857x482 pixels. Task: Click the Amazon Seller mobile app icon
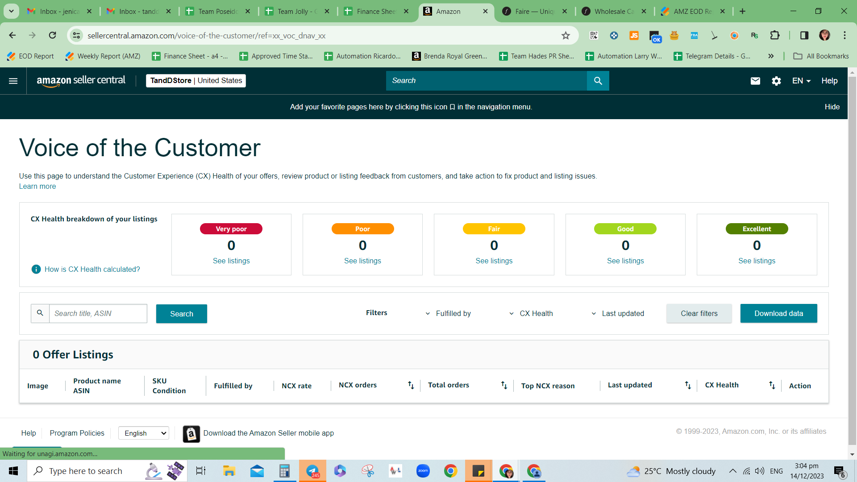click(x=191, y=433)
